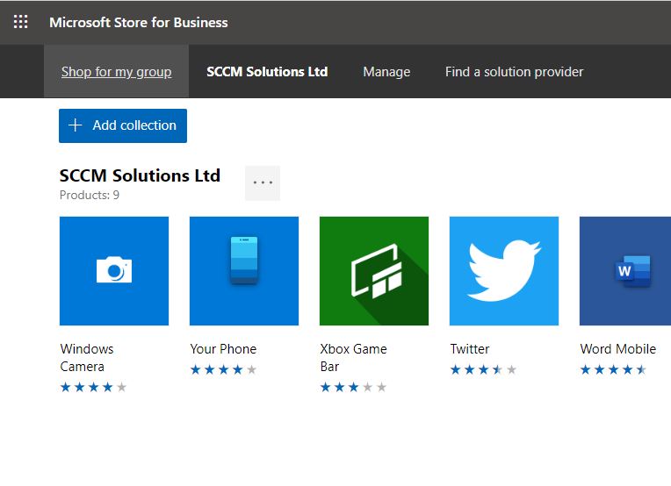
Task: Open the three-dot collection options menu
Action: (263, 182)
